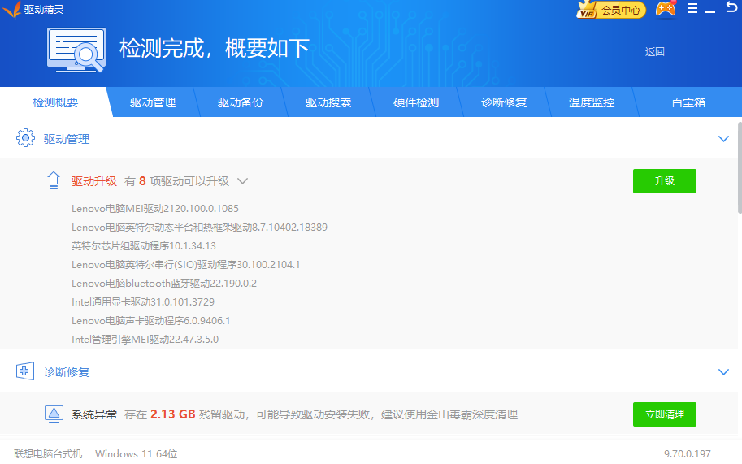Switch to the 驱动备份 tab
Image resolution: width=742 pixels, height=464 pixels.
click(241, 102)
